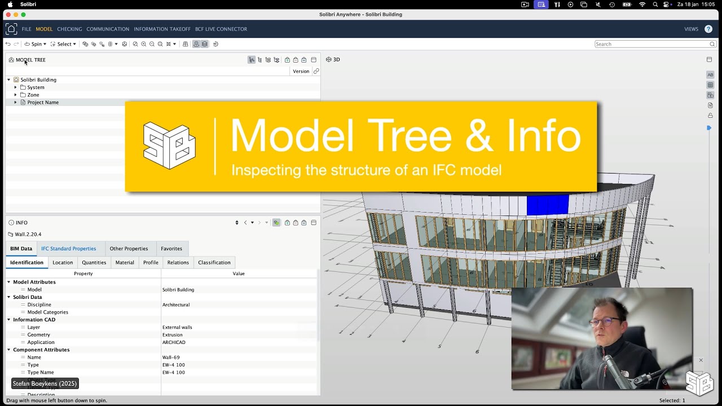Click the zoom in magnifier icon

click(x=144, y=44)
